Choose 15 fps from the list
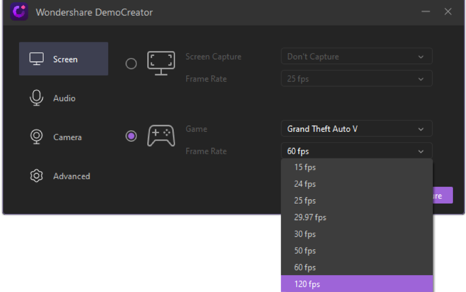 [x=357, y=167]
